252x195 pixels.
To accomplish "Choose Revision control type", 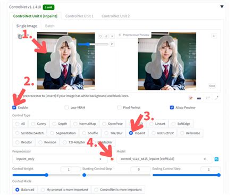I will pyautogui.click(x=47, y=142).
